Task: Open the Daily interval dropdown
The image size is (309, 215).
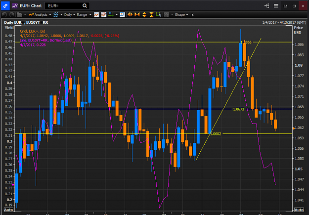Action: point(70,15)
